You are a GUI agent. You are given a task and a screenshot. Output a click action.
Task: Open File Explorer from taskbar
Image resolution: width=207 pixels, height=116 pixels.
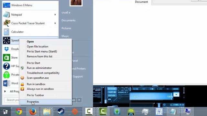(x=47, y=111)
